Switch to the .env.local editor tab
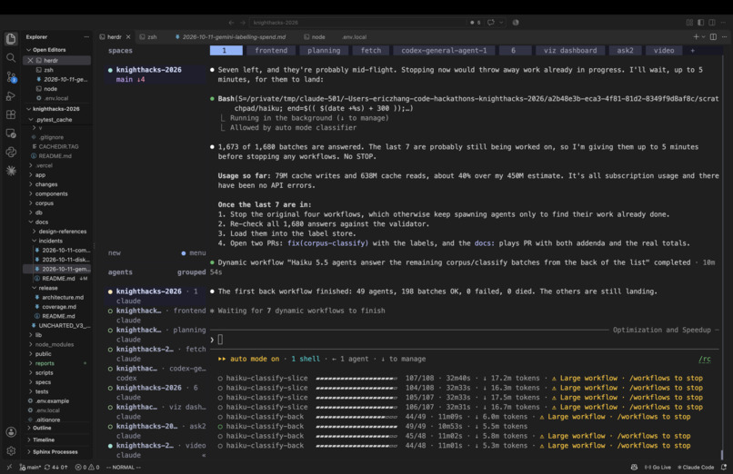This screenshot has width=733, height=474. pos(354,37)
